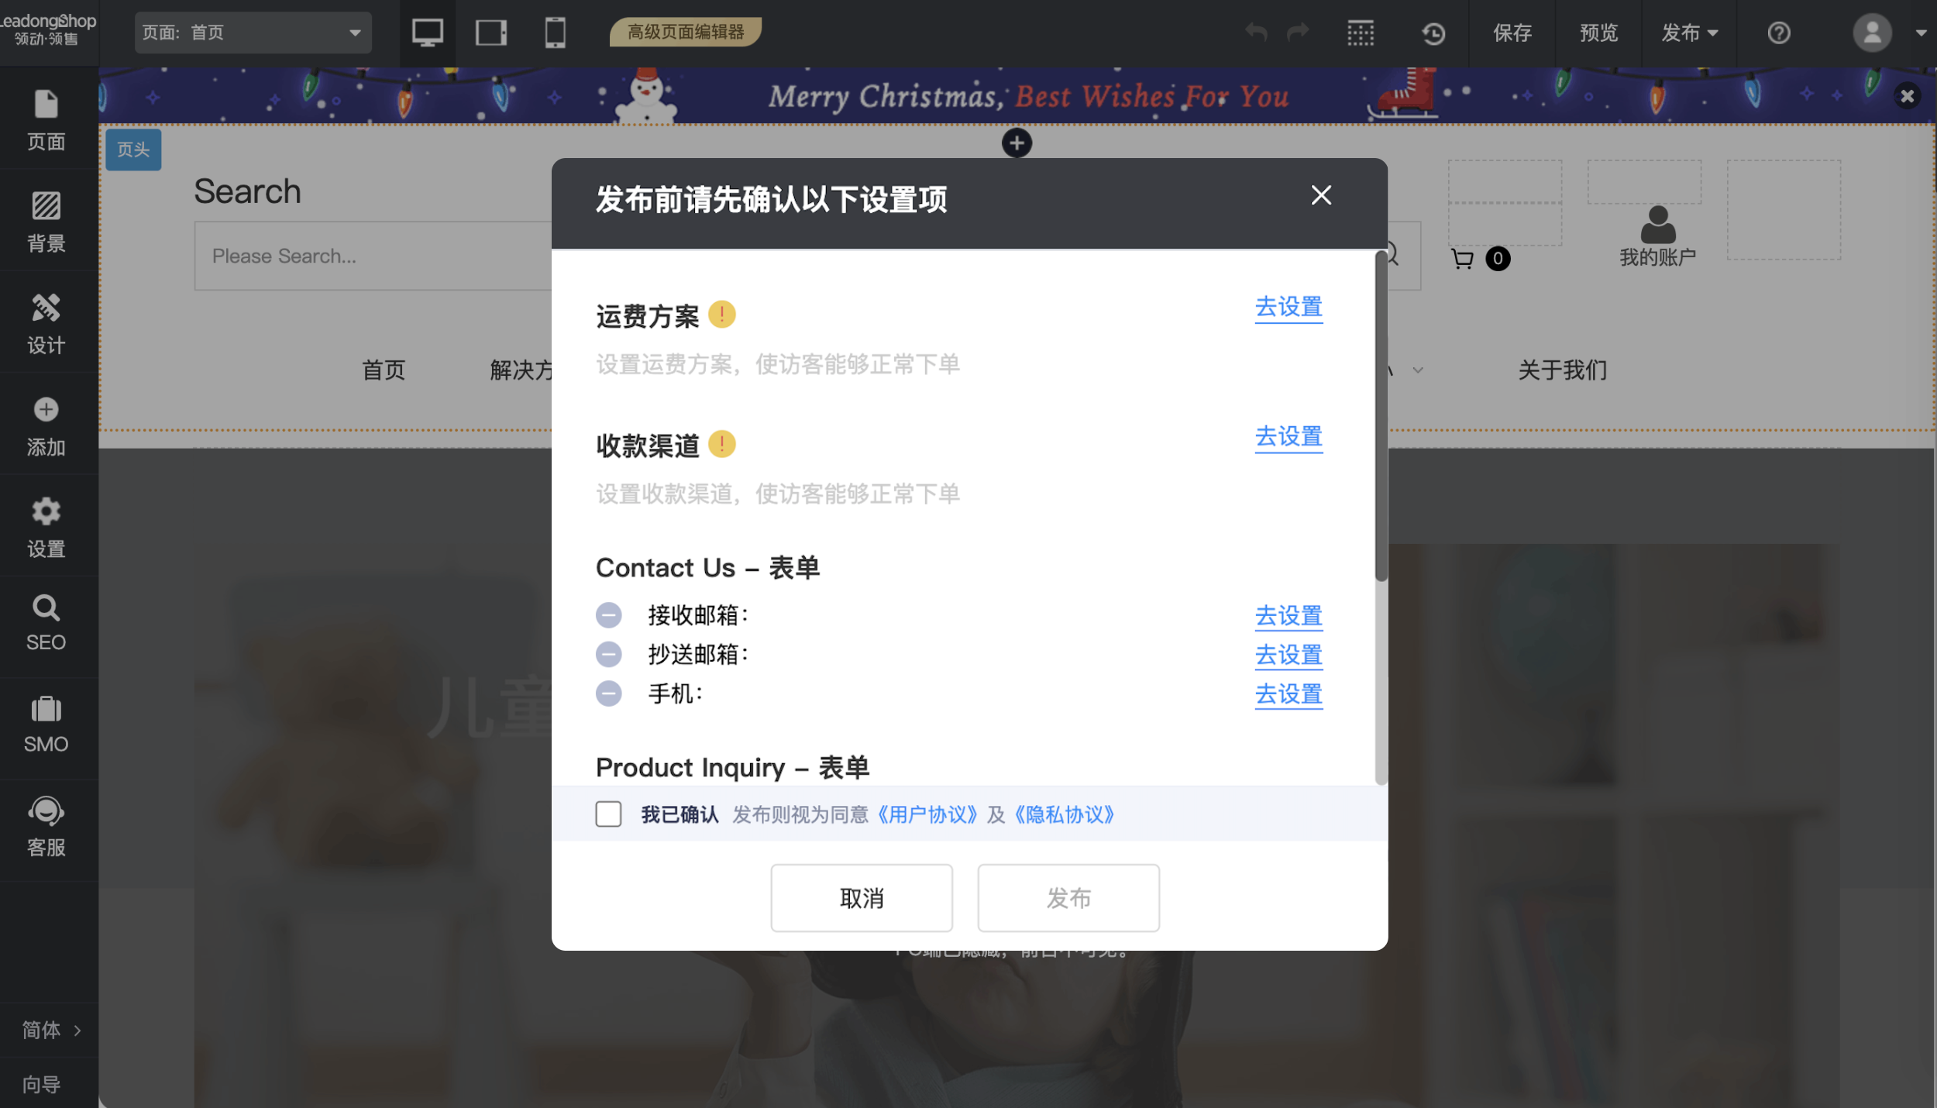This screenshot has width=1937, height=1108.
Task: Open the 客服 (Customer Service) panel
Action: coord(46,826)
